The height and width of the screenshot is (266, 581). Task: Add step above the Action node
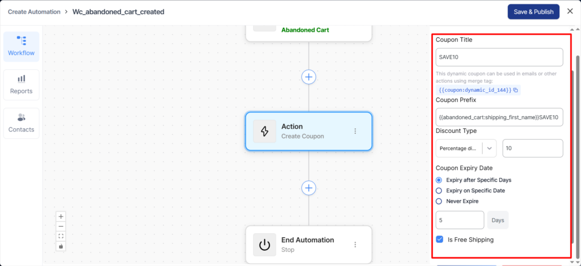309,77
